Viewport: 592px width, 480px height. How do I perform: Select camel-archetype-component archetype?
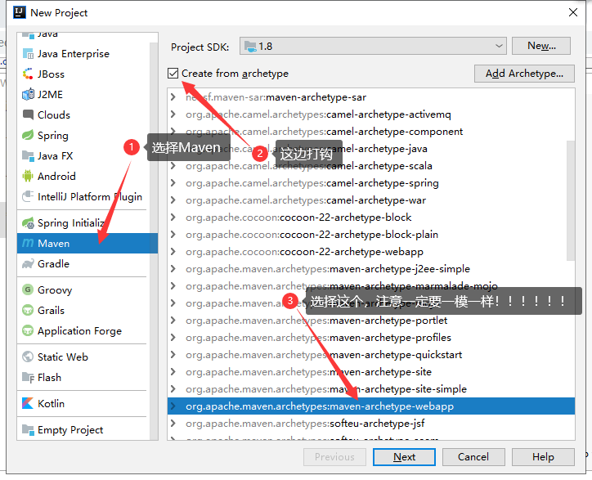pos(371,132)
